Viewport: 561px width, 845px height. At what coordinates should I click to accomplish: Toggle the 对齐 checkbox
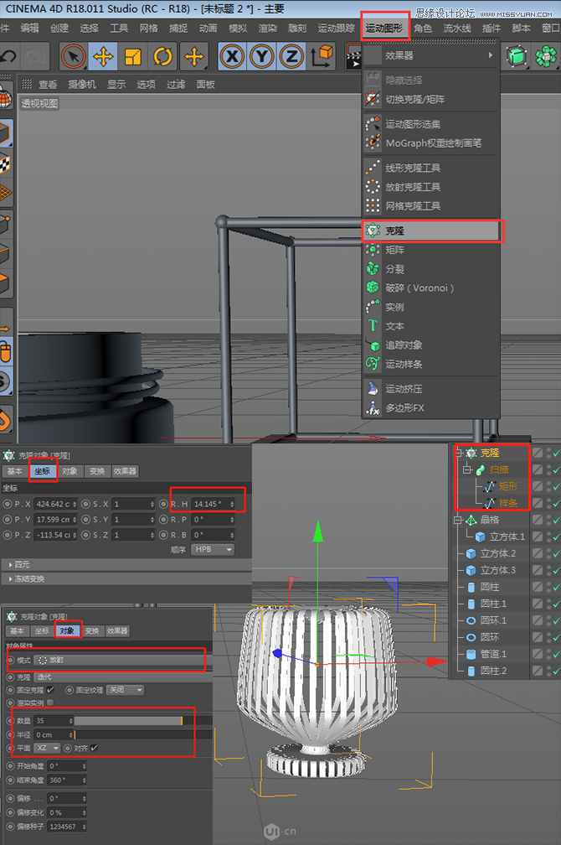tap(94, 748)
